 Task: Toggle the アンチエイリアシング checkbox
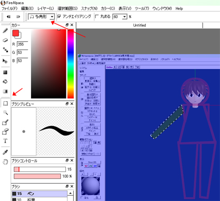click(x=59, y=16)
